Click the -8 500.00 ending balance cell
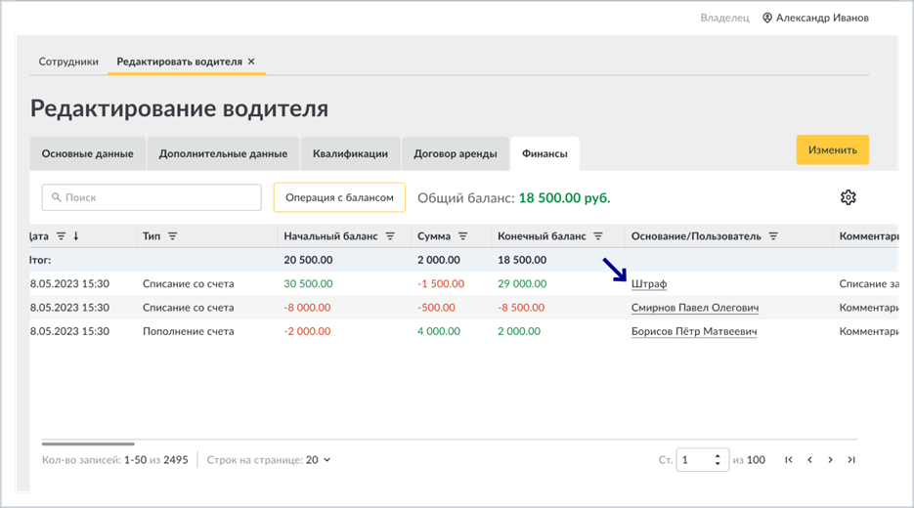 click(x=521, y=308)
